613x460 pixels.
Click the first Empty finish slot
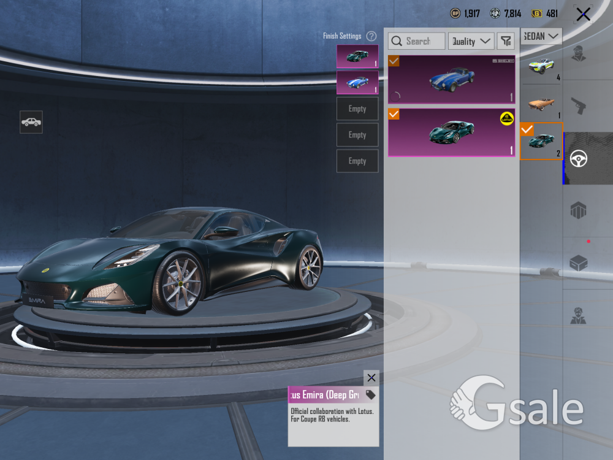tap(357, 109)
